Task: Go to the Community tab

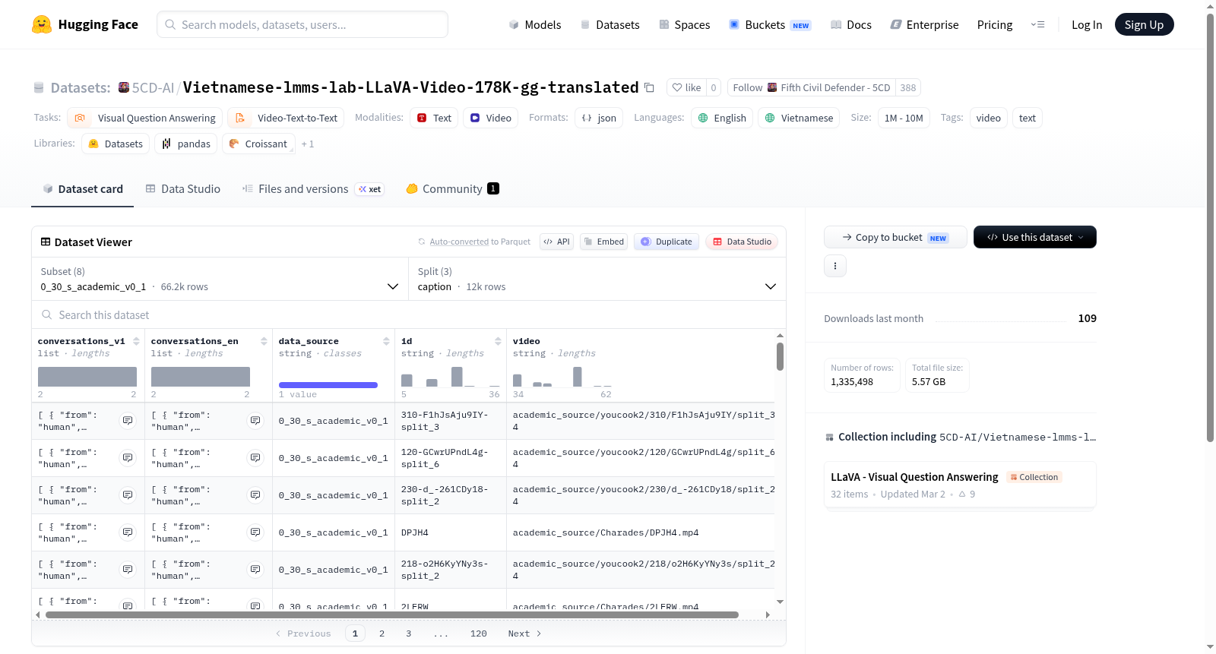Action: (x=453, y=189)
